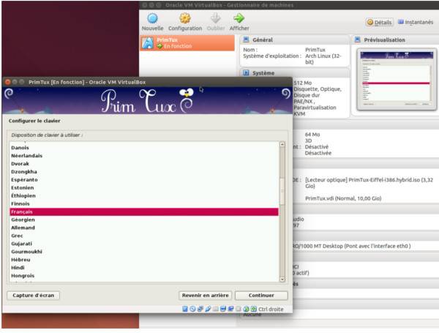Viewport: 439px width, 333px height.
Task: Click the PrimTux VM window title bar
Action: 147,82
